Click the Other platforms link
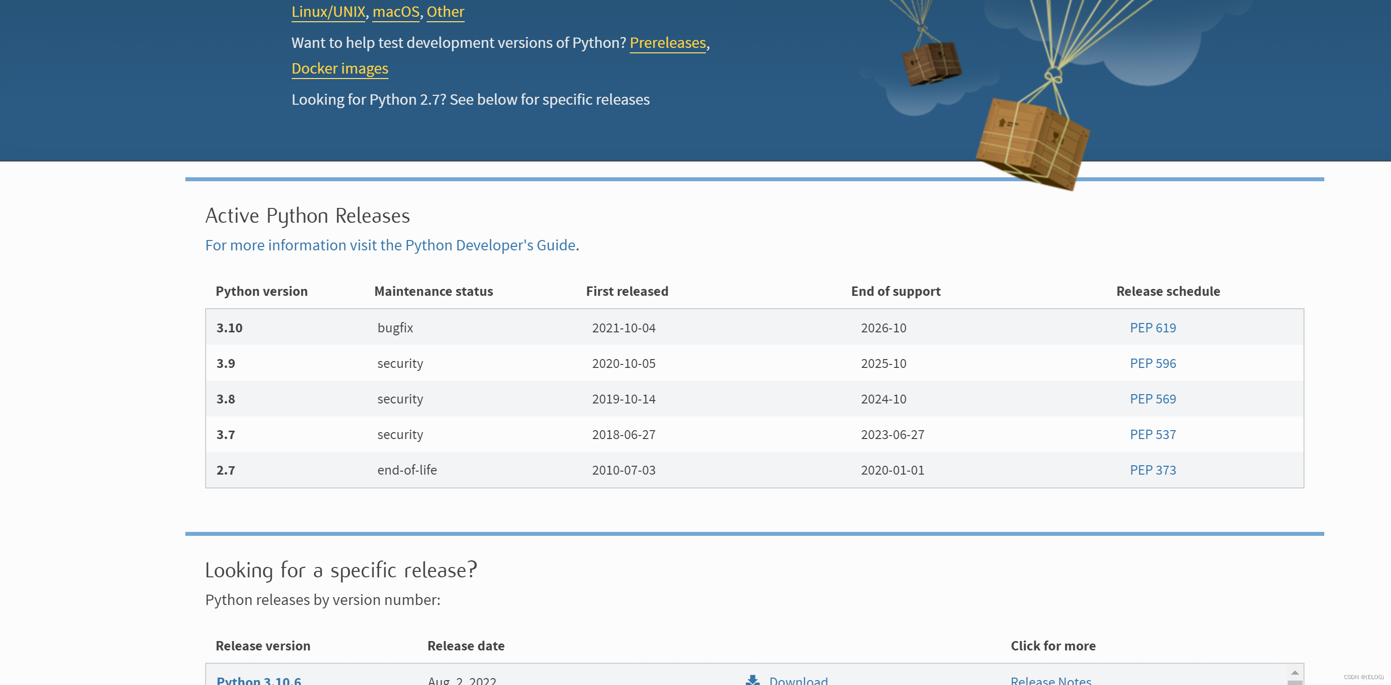The height and width of the screenshot is (685, 1391). [x=445, y=12]
